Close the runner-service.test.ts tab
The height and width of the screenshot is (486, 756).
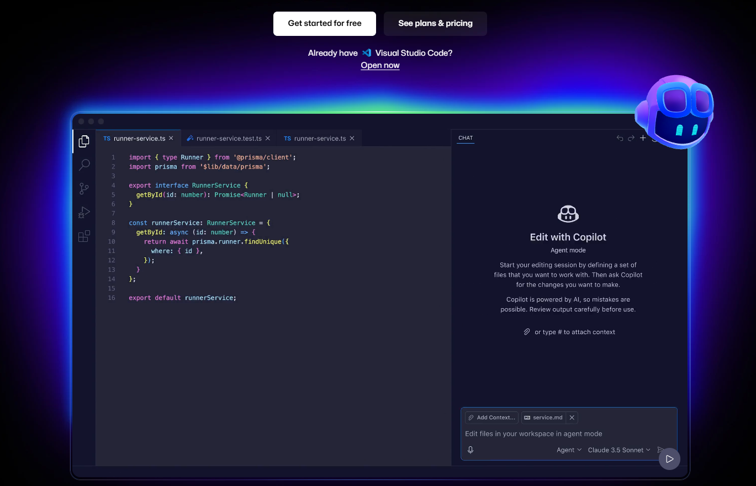pyautogui.click(x=268, y=138)
